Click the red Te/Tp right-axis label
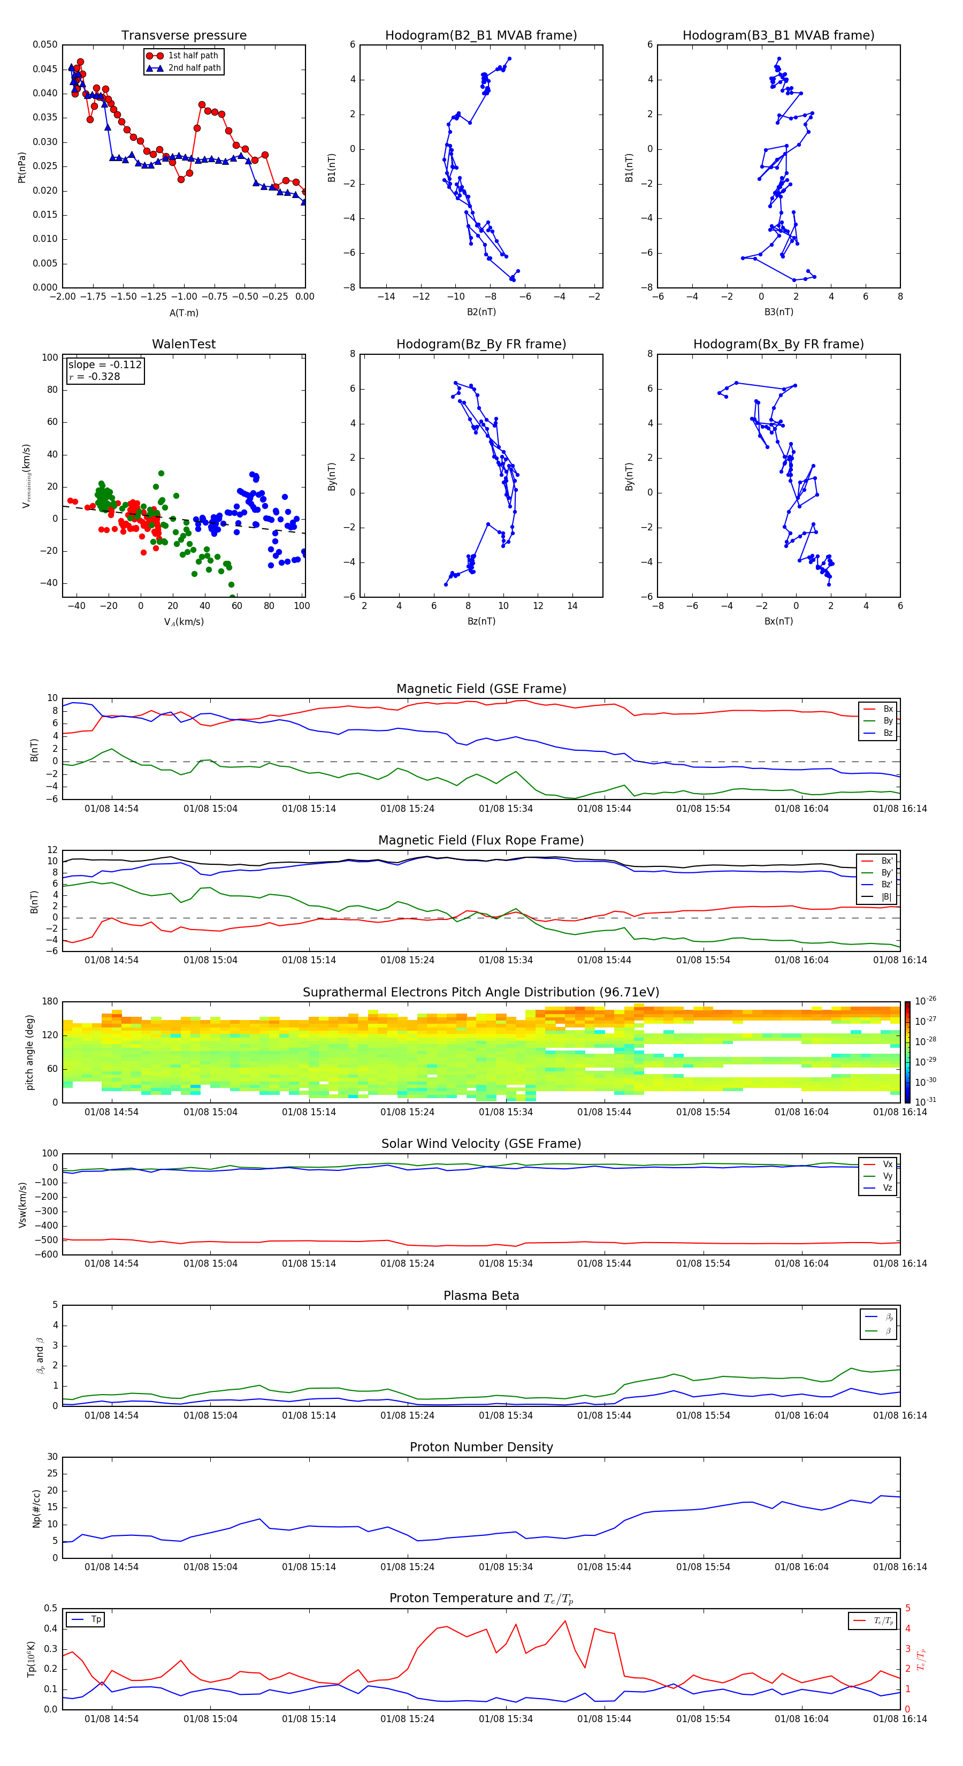The height and width of the screenshot is (1766, 963). click(921, 1659)
